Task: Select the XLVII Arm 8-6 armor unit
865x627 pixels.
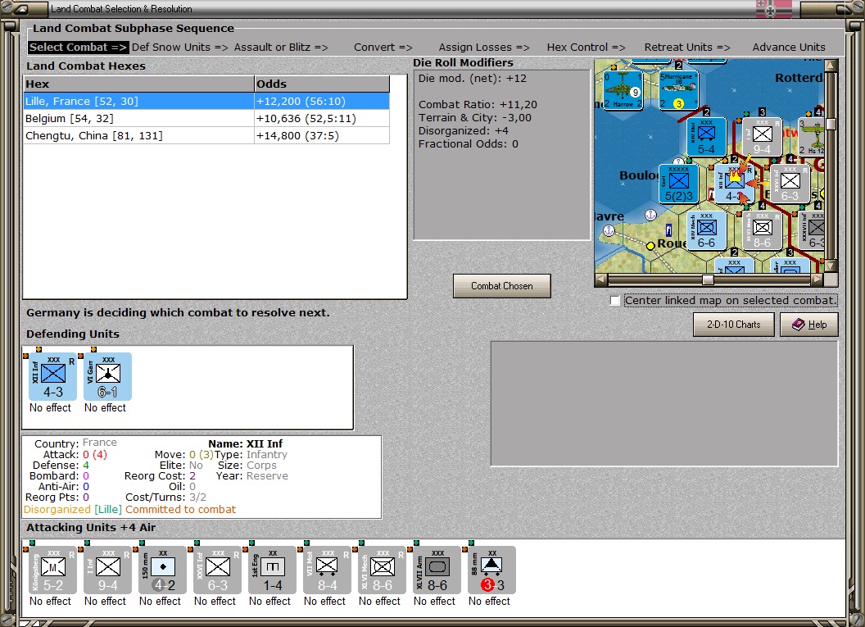Action: point(437,570)
